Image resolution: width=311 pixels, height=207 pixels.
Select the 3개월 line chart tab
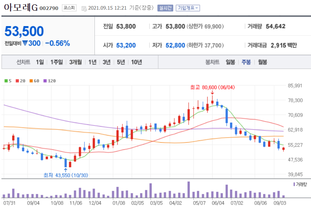pos(76,62)
